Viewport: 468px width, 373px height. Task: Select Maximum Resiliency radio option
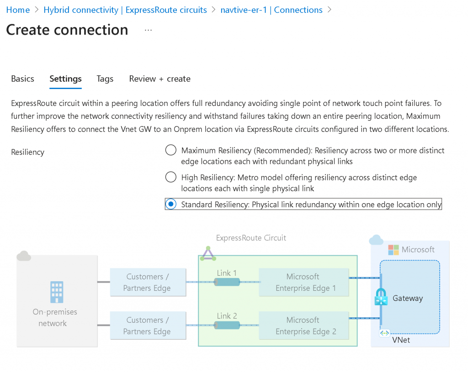pyautogui.click(x=170, y=150)
